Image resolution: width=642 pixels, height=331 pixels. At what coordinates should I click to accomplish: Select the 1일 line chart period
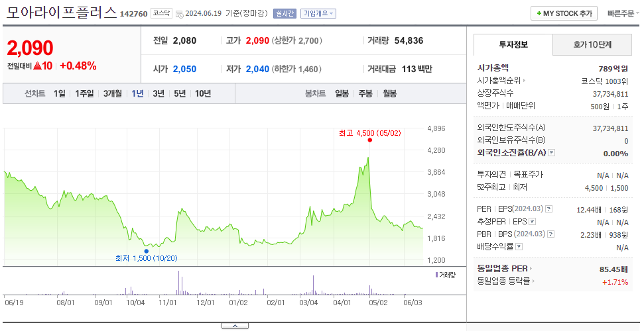[60, 93]
